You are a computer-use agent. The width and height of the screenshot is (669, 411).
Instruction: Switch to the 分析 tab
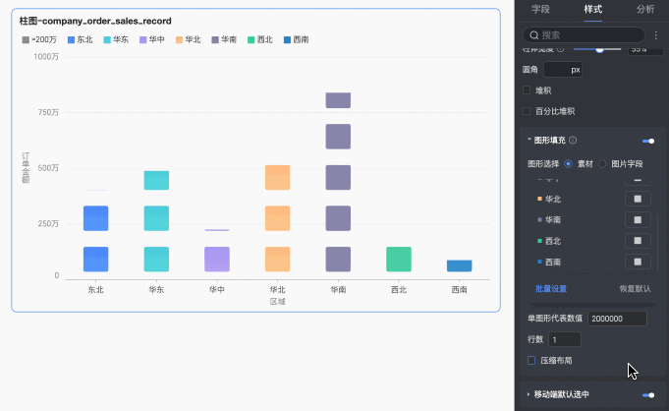tap(645, 10)
